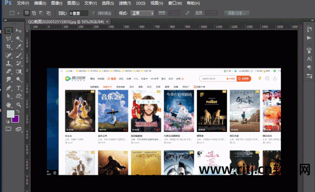Select the Dodge tool
This screenshot has width=315, height=192.
tap(19, 79)
